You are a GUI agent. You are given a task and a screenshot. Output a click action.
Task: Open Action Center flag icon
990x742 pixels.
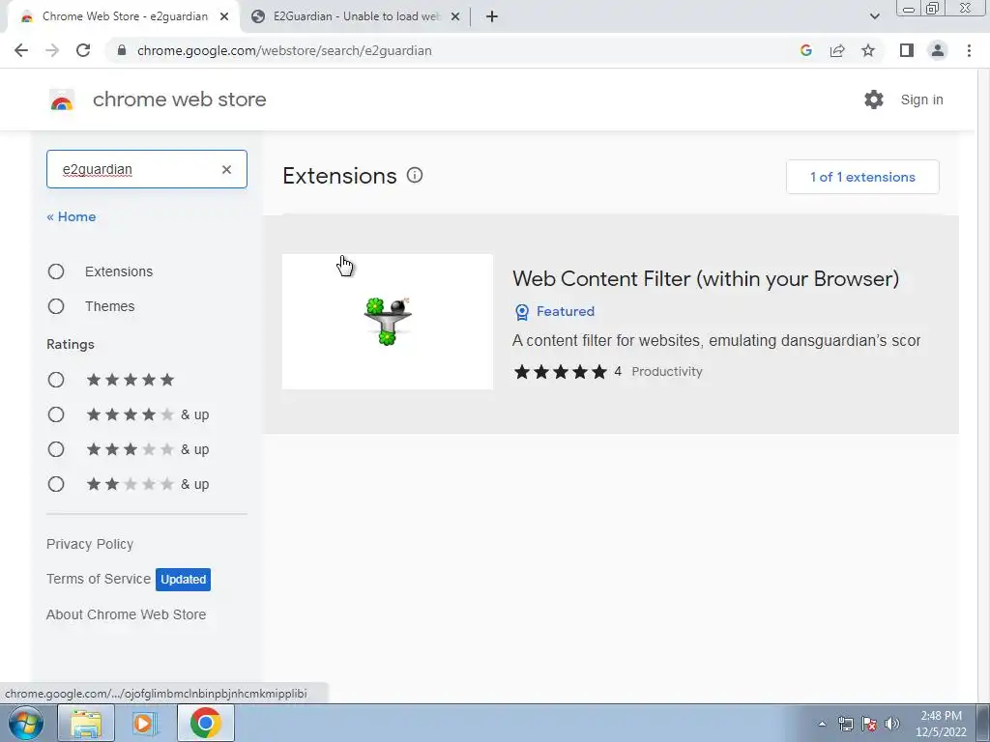(869, 724)
